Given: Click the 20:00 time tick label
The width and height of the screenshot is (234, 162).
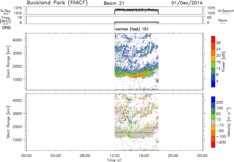Looking at the screenshot, I should tap(173, 156).
